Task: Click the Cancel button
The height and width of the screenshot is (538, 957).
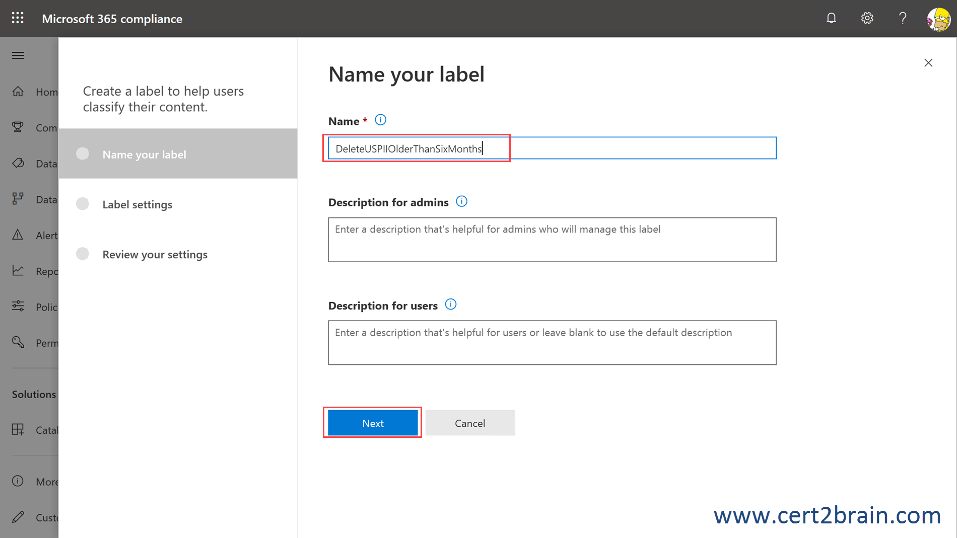Action: pos(470,423)
